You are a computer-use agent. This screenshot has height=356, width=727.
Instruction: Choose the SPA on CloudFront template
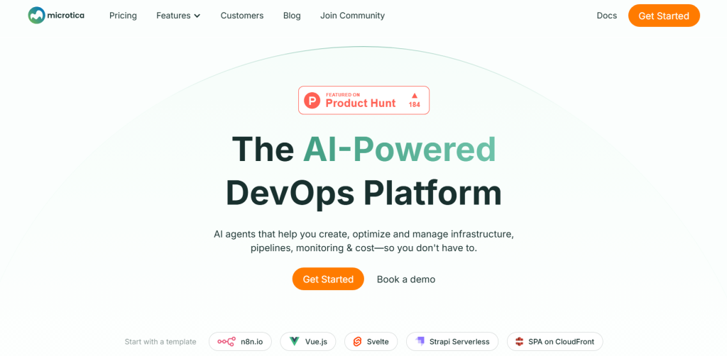[x=554, y=342]
